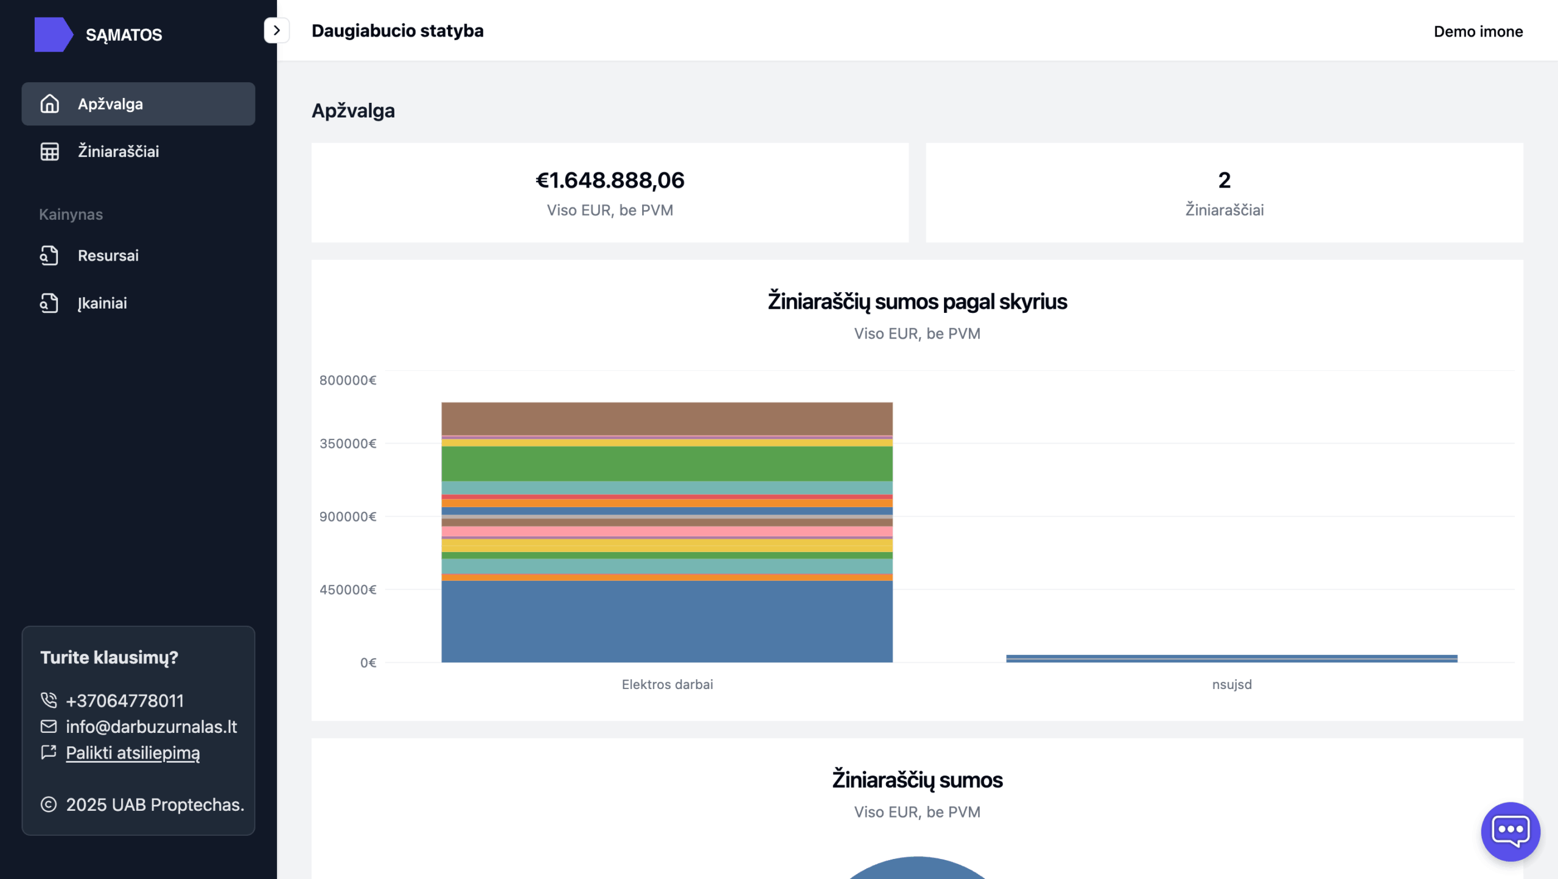Open the Demo imone account menu
The width and height of the screenshot is (1558, 879).
(1478, 32)
